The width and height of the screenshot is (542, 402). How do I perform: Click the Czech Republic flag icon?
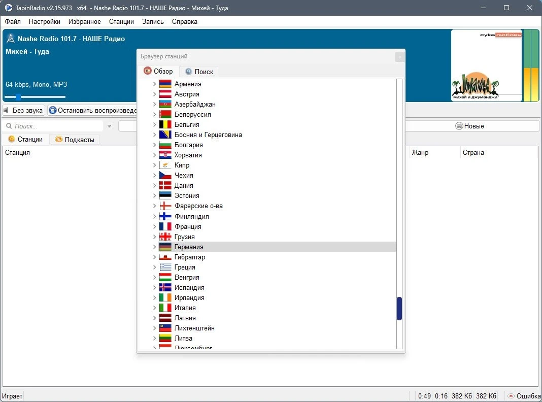[165, 175]
